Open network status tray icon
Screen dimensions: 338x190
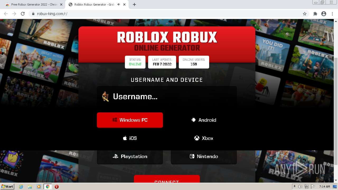click(306, 187)
